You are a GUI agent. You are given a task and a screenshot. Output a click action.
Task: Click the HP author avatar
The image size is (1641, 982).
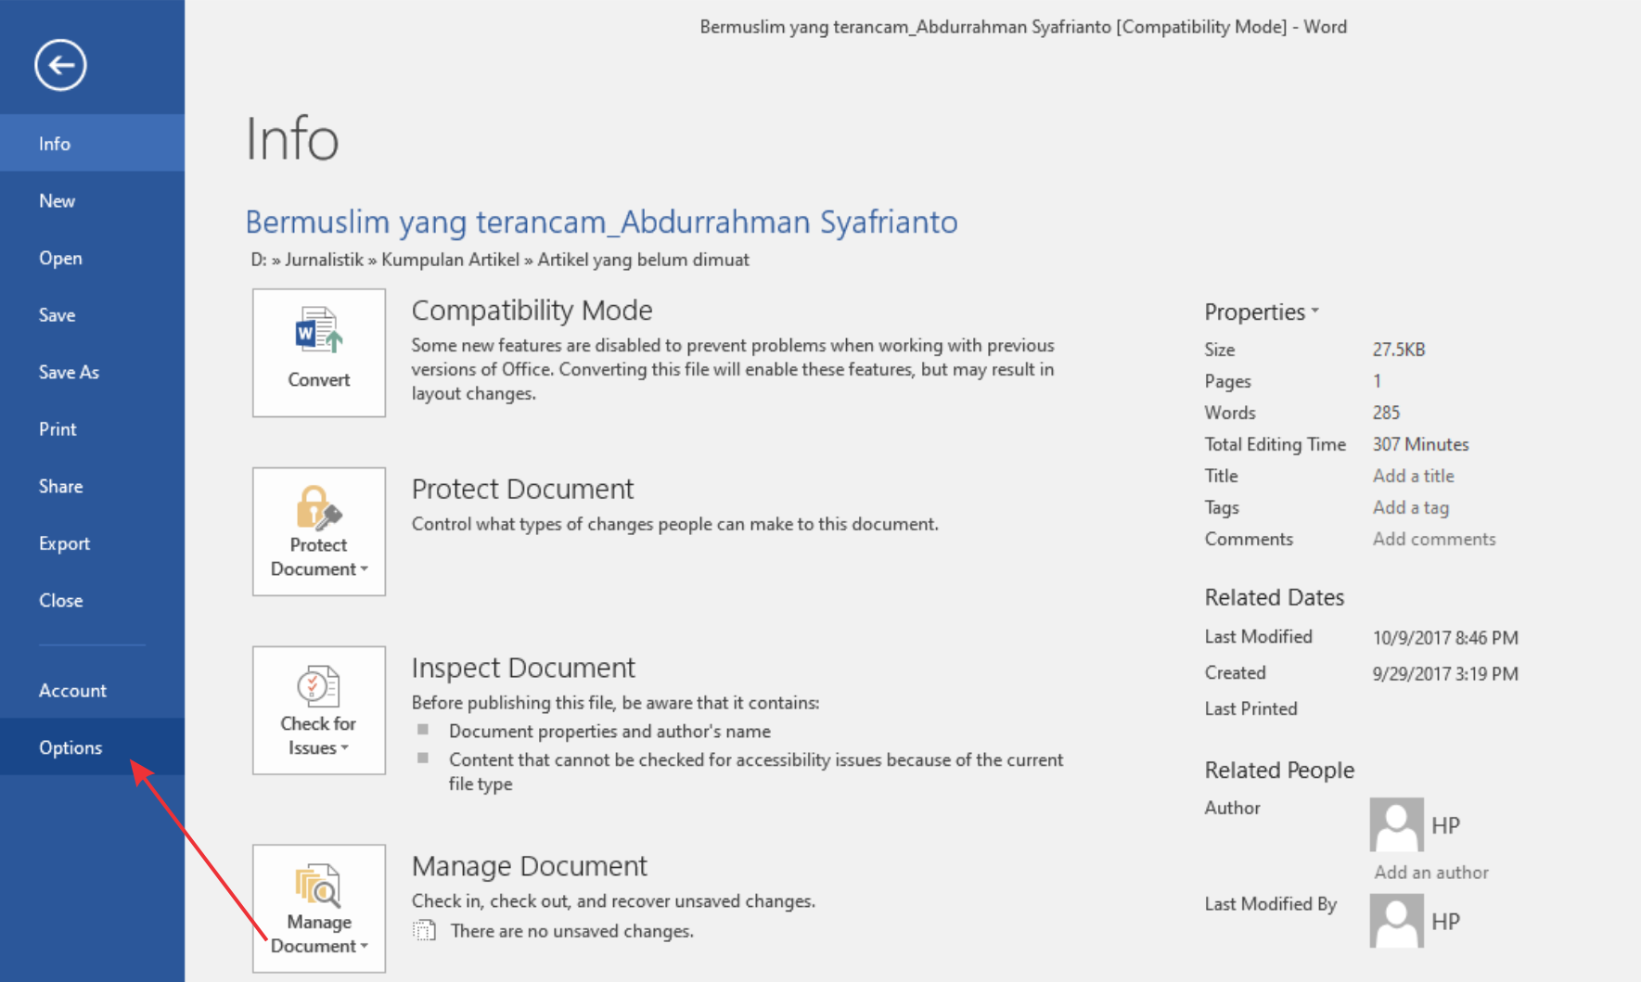pos(1396,824)
